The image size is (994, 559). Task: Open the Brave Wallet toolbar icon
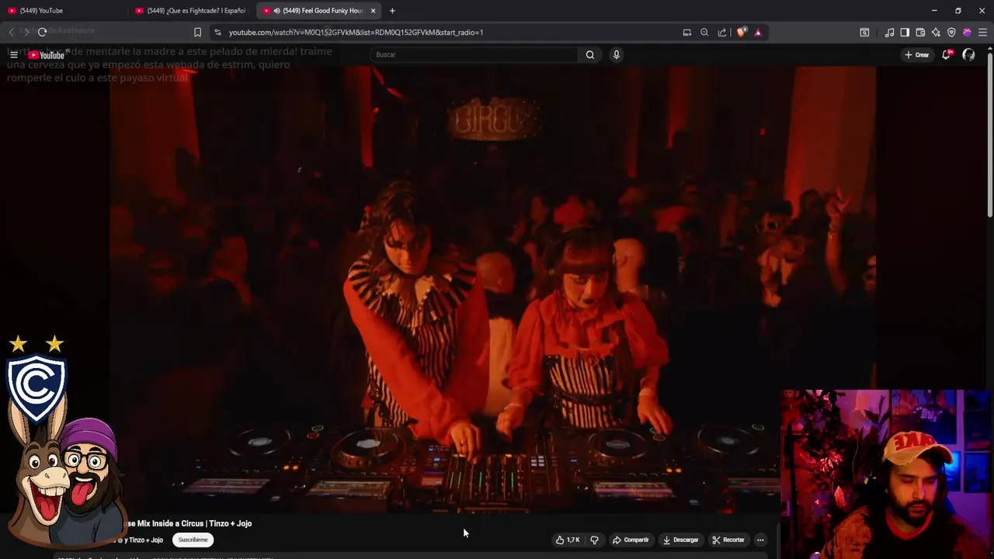coord(920,32)
